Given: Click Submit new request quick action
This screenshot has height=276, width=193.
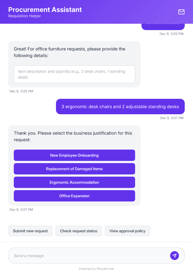Looking at the screenshot, I should coord(30,231).
